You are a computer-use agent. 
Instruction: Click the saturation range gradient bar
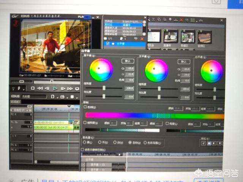click(122, 130)
